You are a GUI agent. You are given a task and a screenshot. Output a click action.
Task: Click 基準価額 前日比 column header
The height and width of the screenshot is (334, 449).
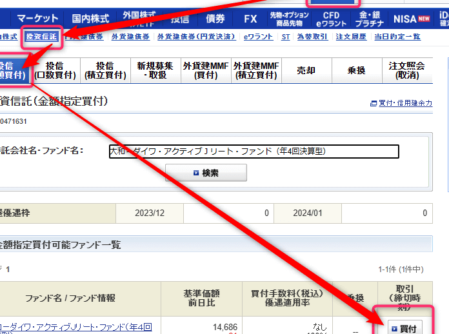pos(201,299)
